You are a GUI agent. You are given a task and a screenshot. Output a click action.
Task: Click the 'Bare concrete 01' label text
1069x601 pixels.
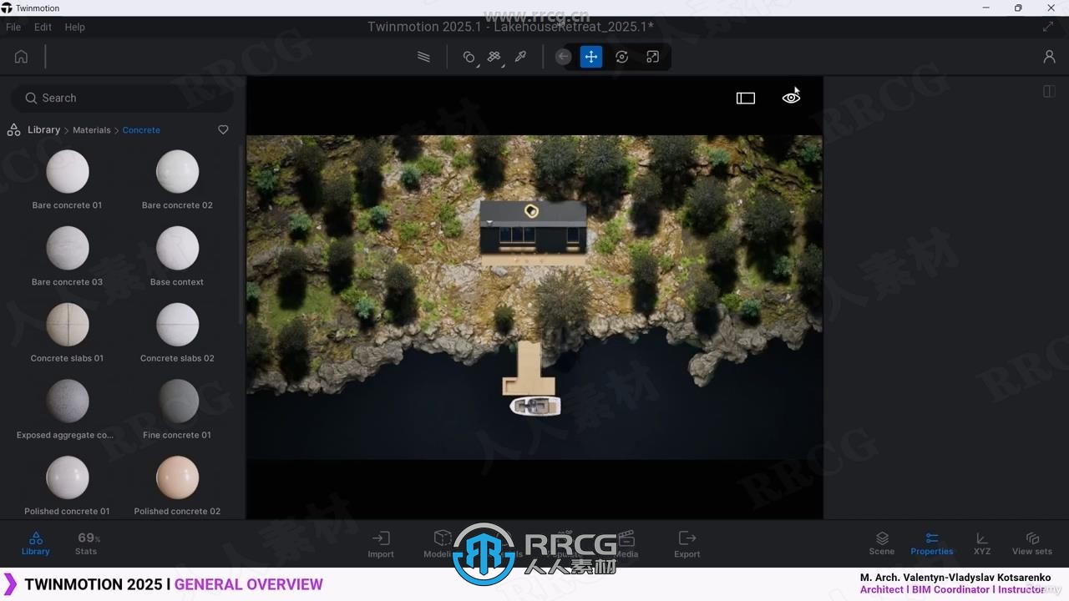[x=67, y=205]
